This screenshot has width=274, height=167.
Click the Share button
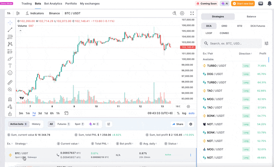point(178,124)
